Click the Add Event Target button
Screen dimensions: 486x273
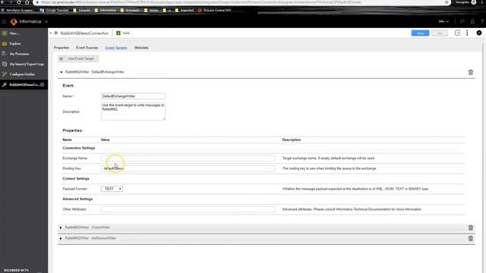click(x=77, y=58)
